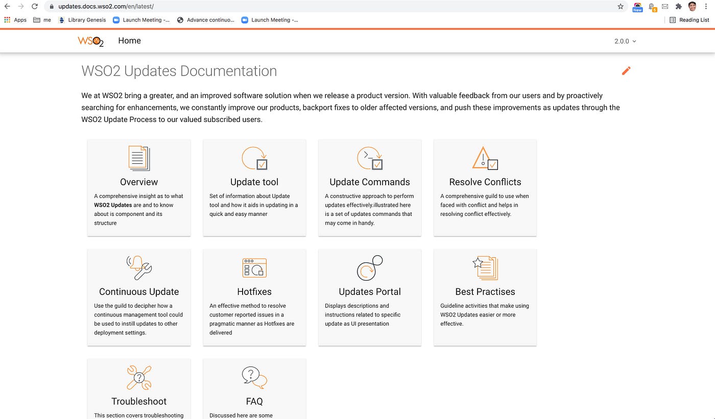Click the Continuous Update card title
This screenshot has width=715, height=419.
139,292
